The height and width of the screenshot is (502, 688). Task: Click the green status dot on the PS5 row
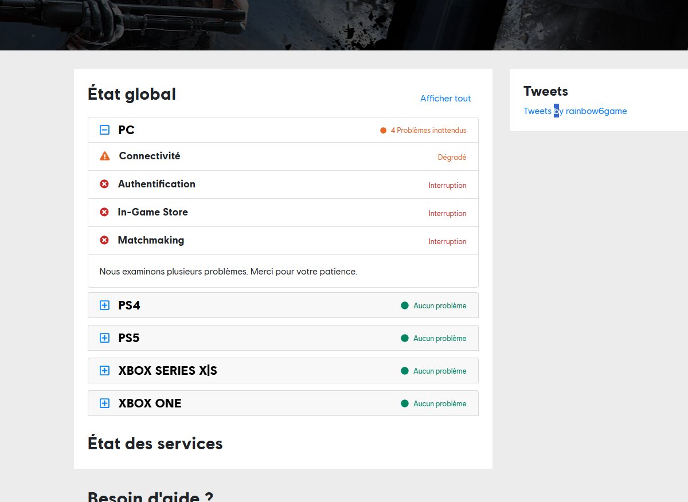click(x=404, y=338)
